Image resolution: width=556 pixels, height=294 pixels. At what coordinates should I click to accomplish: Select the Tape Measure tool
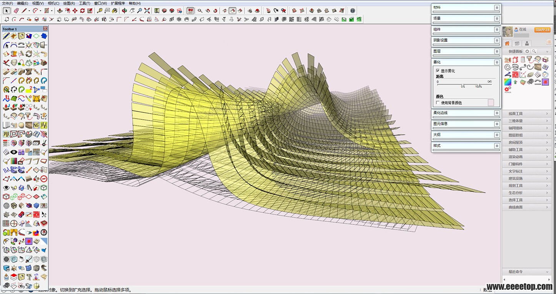click(100, 11)
